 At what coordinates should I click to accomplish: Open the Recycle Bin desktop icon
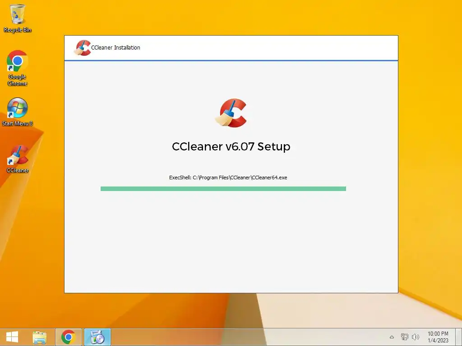coord(18,18)
